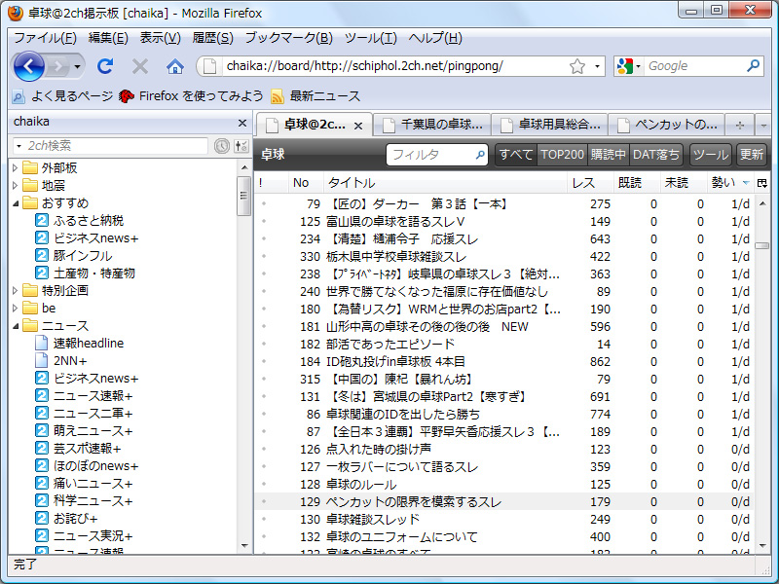Click the search magnifier in Google box
Image resolution: width=779 pixels, height=584 pixels.
point(753,65)
